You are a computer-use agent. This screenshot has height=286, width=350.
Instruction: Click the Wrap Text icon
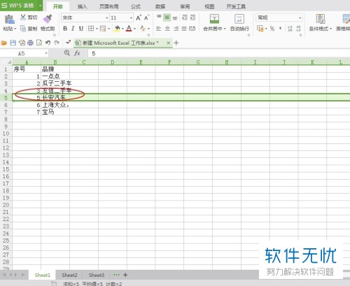tap(239, 19)
